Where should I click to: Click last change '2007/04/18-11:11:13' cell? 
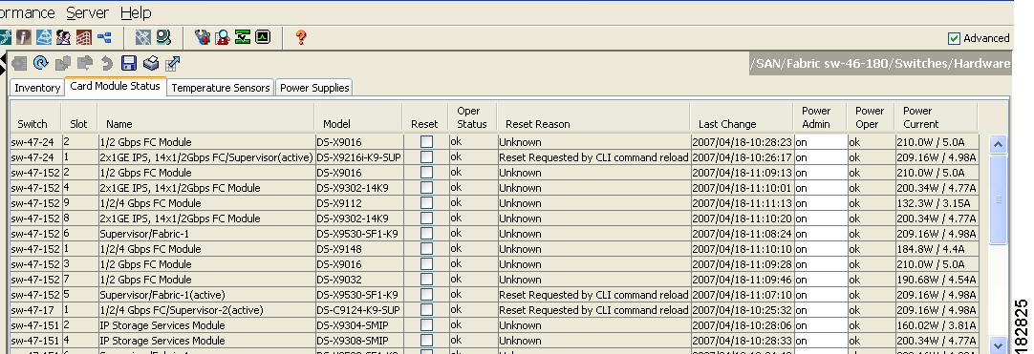coord(742,202)
